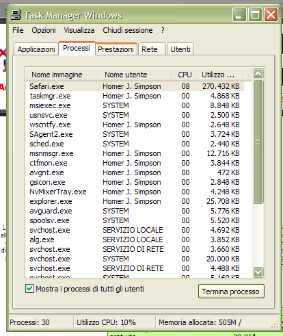This screenshot has height=336, width=283.
Task: Sort by Nome utente column header
Action: (135, 75)
